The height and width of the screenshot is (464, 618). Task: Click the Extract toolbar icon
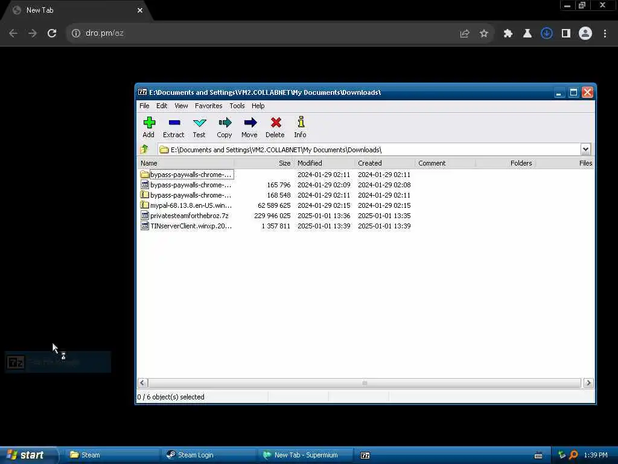point(174,122)
